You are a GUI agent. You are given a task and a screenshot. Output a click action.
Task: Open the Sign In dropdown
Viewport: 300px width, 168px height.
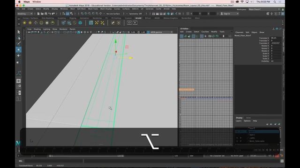click(229, 14)
